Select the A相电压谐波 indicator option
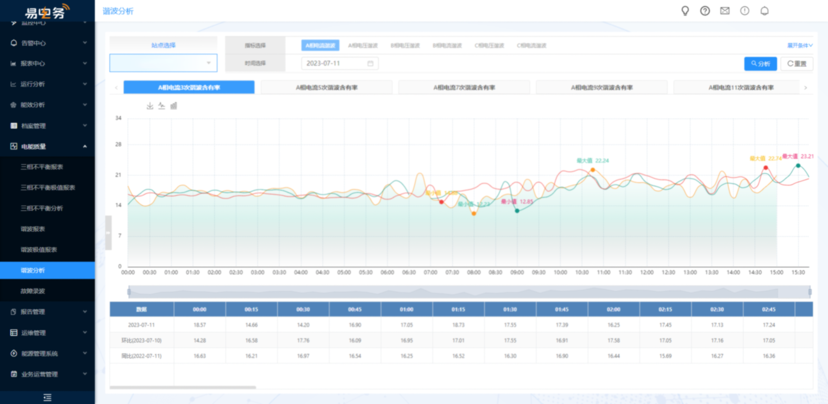The height and width of the screenshot is (404, 828). (363, 45)
